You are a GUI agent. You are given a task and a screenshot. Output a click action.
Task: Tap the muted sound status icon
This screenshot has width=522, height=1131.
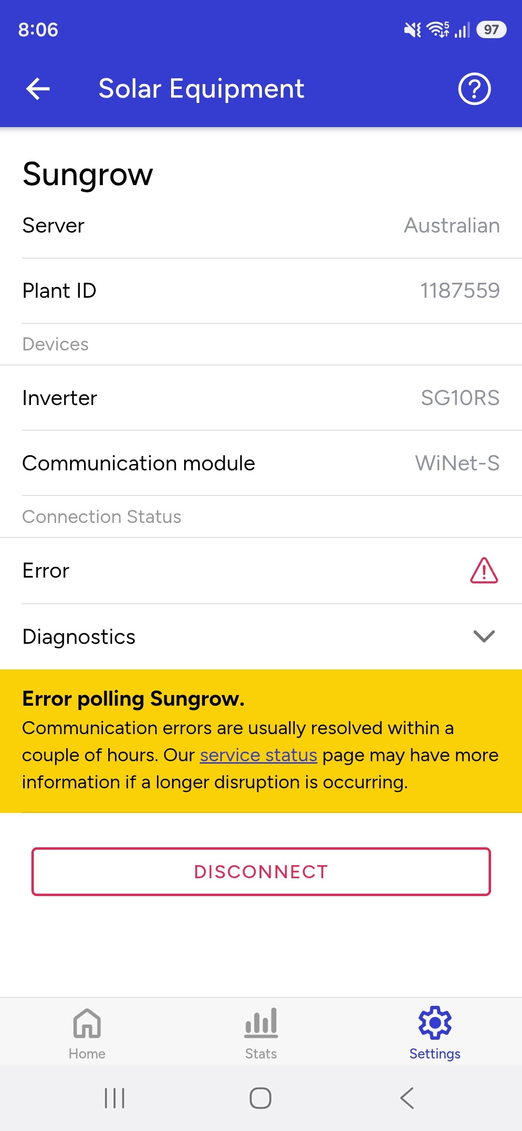click(412, 30)
